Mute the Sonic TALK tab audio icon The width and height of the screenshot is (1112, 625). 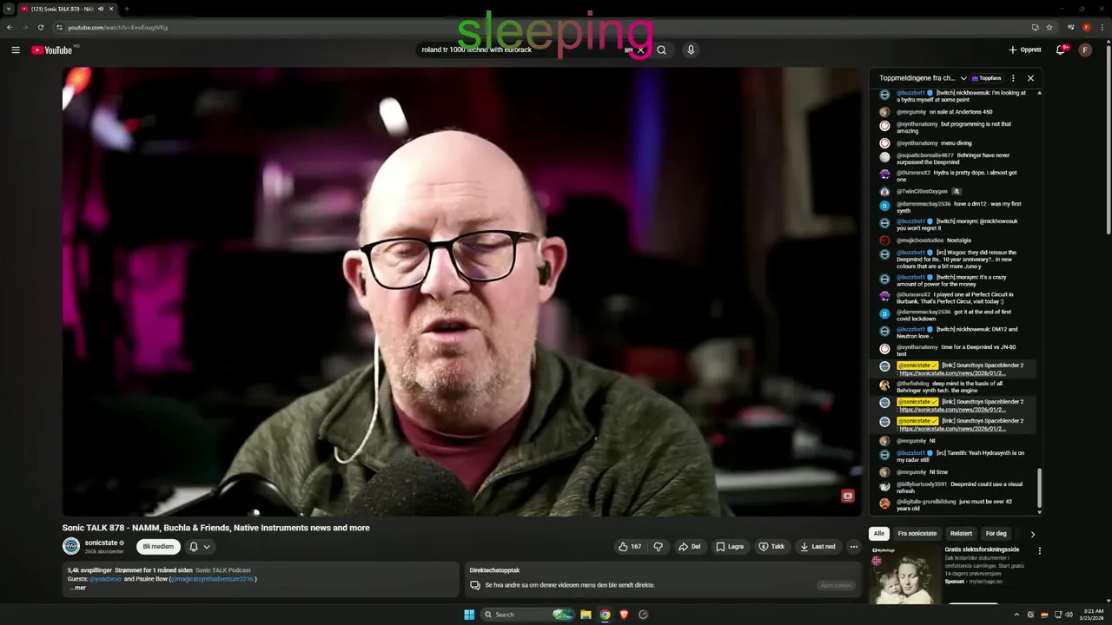101,9
